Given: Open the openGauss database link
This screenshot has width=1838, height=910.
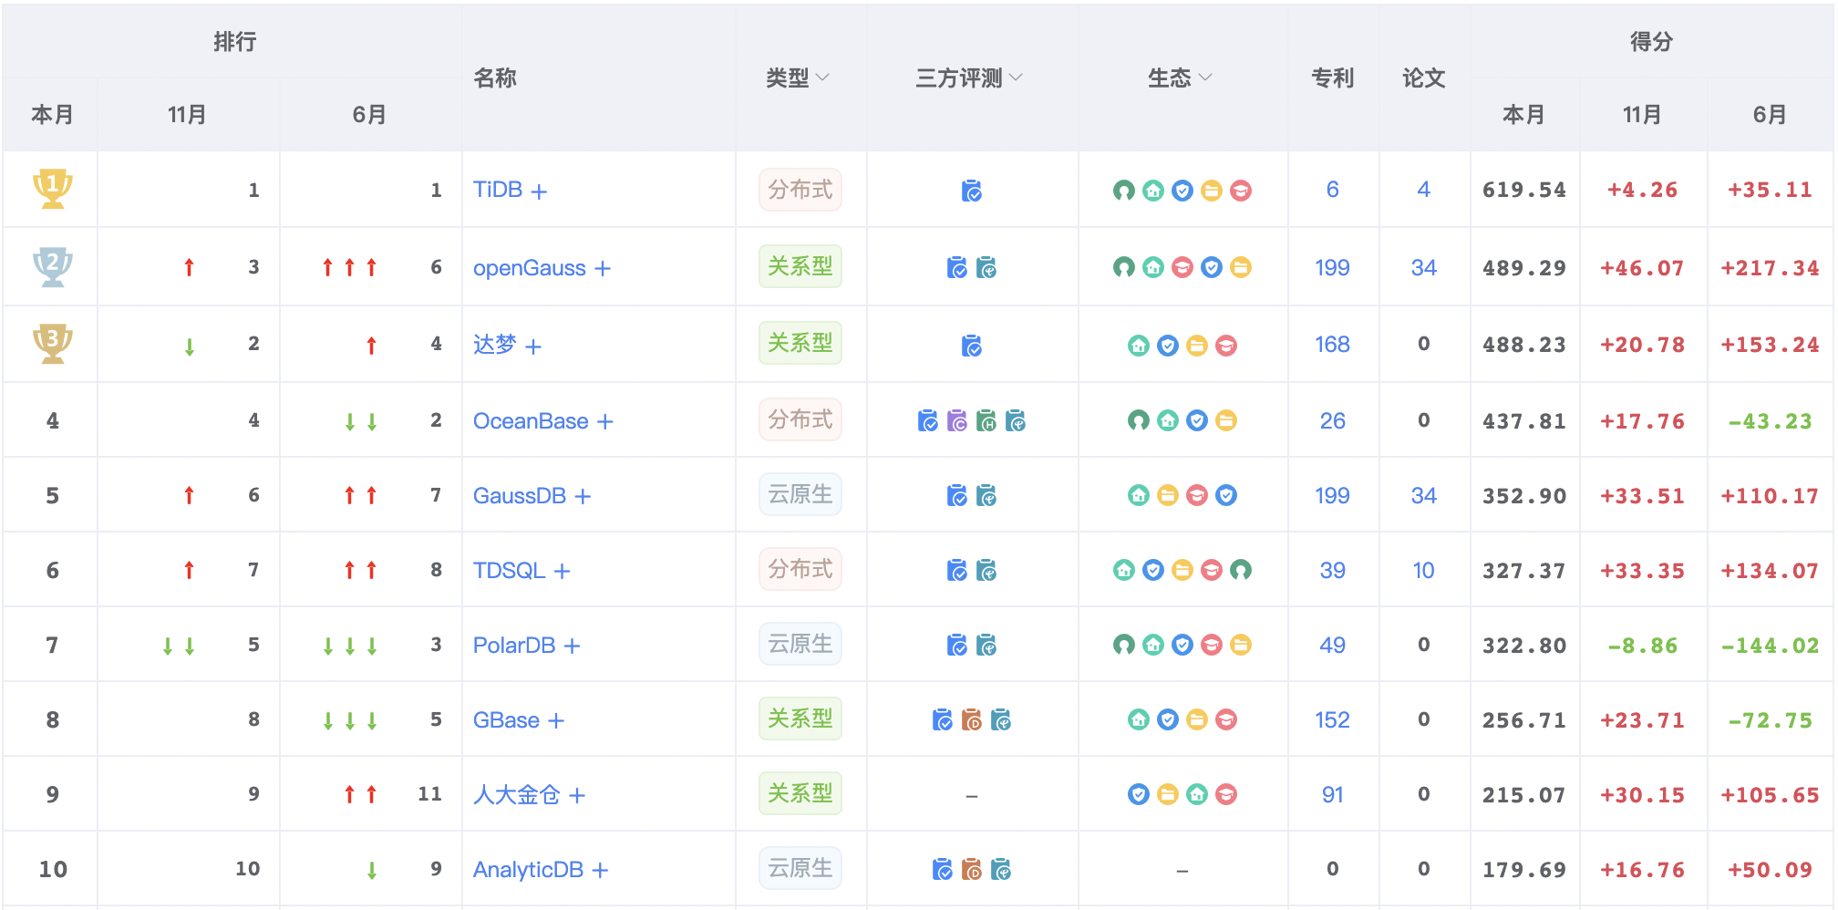Looking at the screenshot, I should coord(529,268).
